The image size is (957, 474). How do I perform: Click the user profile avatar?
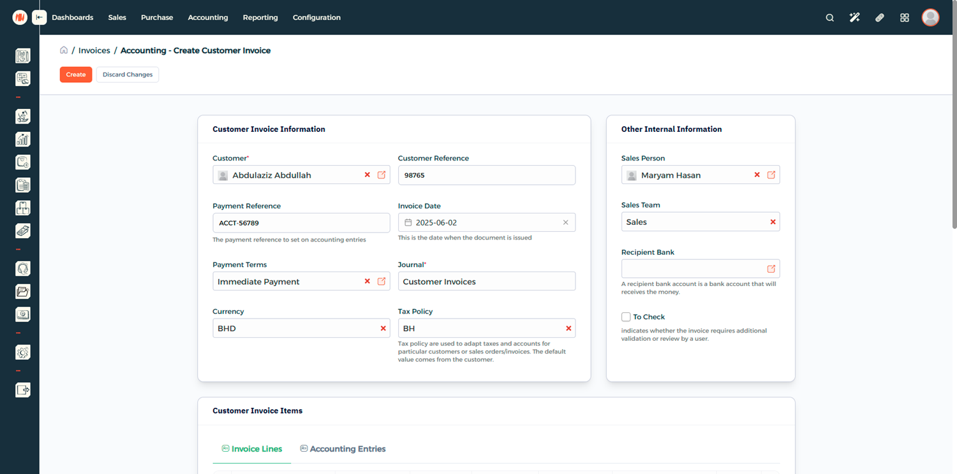930,18
